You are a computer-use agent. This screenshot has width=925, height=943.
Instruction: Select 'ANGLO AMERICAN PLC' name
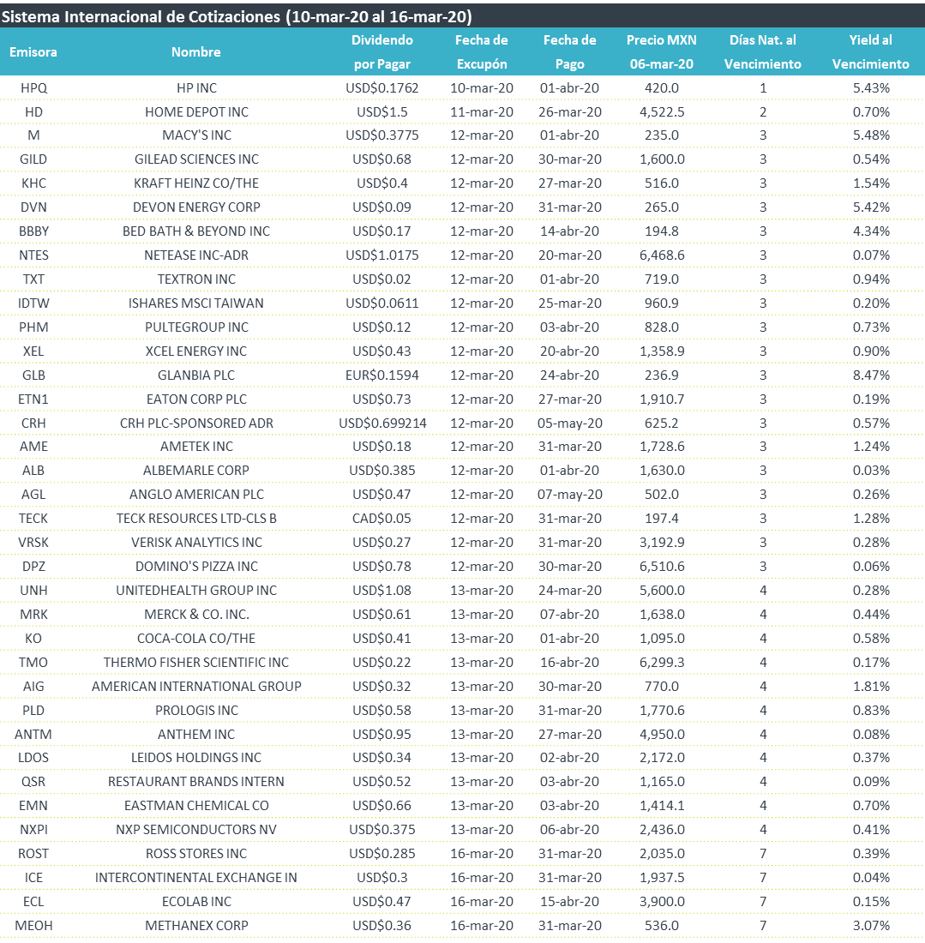[196, 495]
